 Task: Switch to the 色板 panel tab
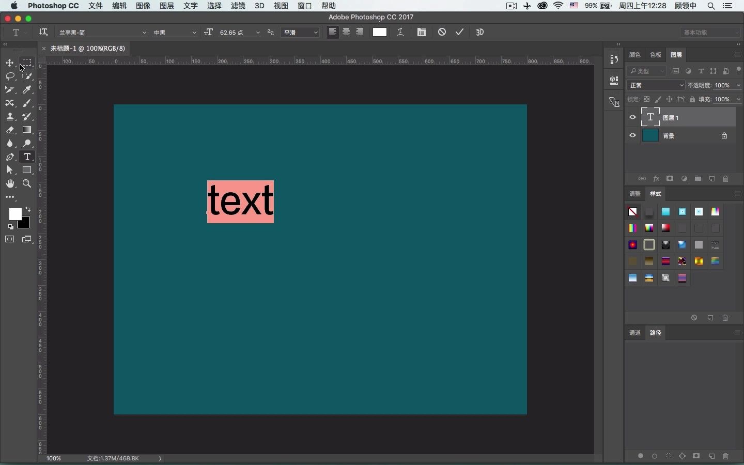pos(656,55)
